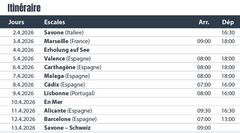Select the Savone – Schweiz entry

(x=67, y=128)
